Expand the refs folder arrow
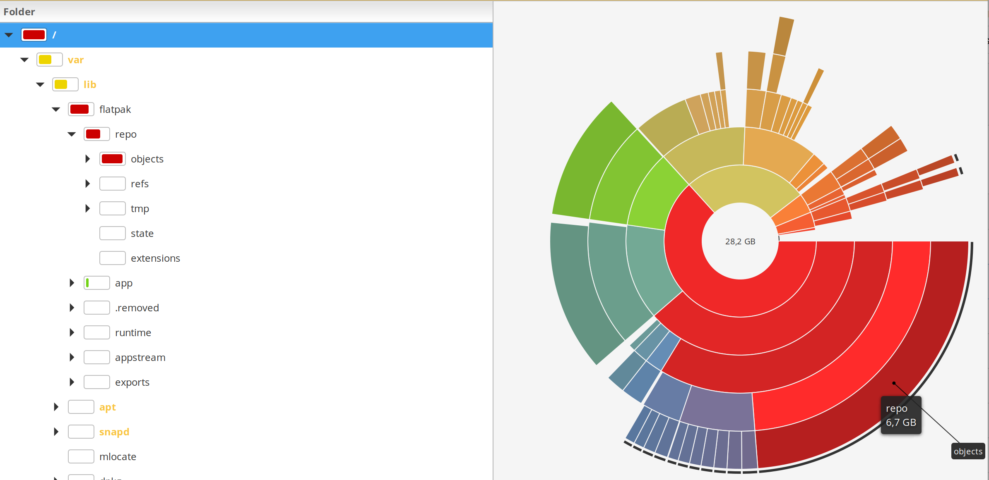This screenshot has width=989, height=480. coord(87,184)
